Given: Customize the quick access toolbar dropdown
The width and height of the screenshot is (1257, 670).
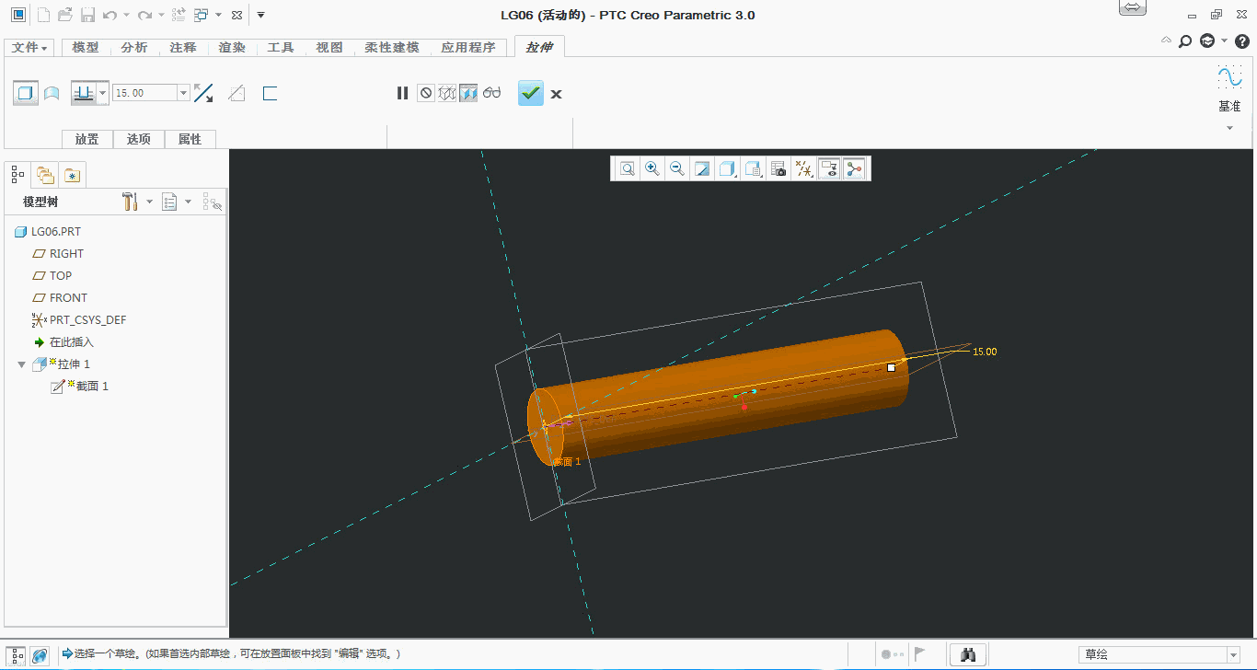Looking at the screenshot, I should 260,16.
